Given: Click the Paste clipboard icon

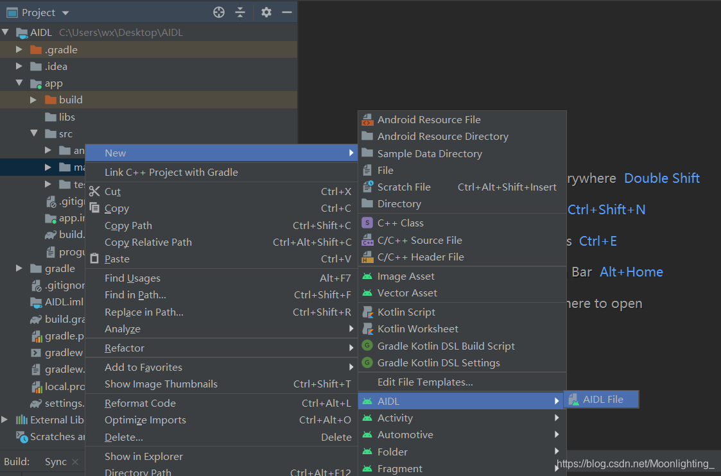Looking at the screenshot, I should pos(94,259).
